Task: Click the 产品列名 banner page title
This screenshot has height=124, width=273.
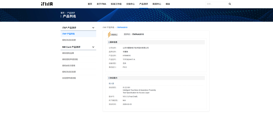Action: 69,16
